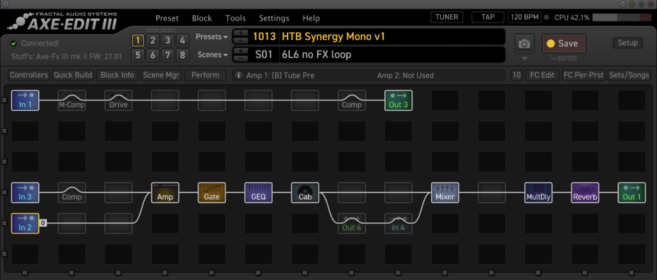The image size is (657, 280).
Task: Open the Perform view
Action: [x=205, y=76]
